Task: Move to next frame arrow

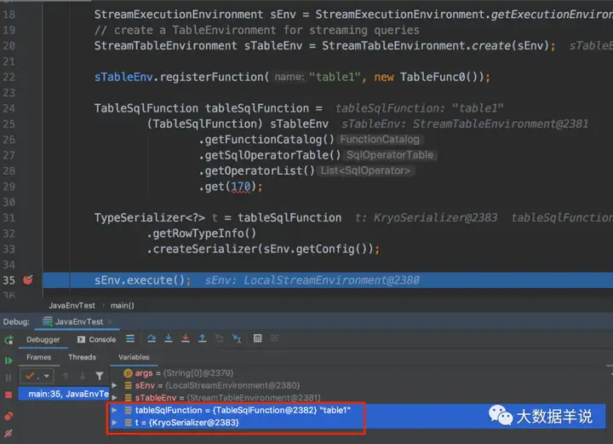Action: coord(82,377)
